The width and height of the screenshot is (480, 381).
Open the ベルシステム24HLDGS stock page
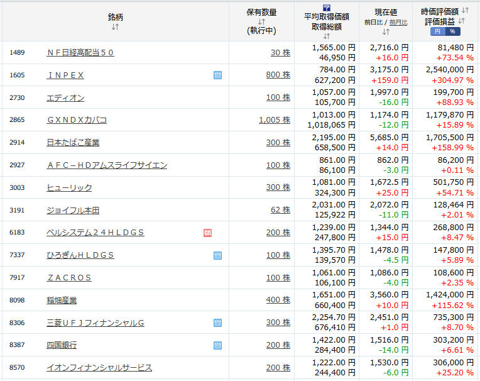pos(95,233)
